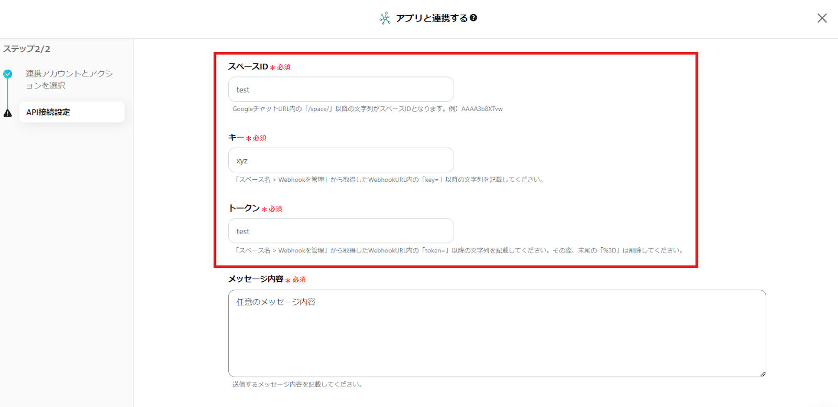838x407 pixels.
Task: Click the トークン field label
Action: tap(244, 208)
